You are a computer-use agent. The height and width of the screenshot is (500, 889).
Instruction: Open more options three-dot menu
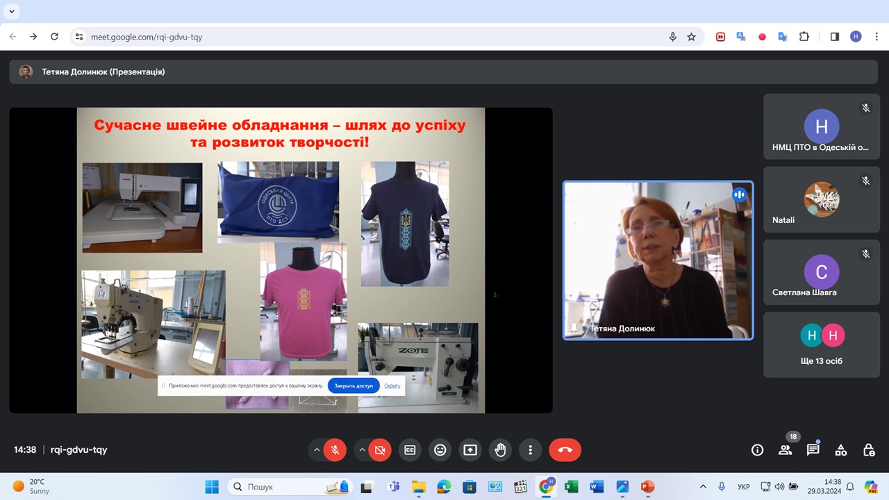tap(530, 450)
